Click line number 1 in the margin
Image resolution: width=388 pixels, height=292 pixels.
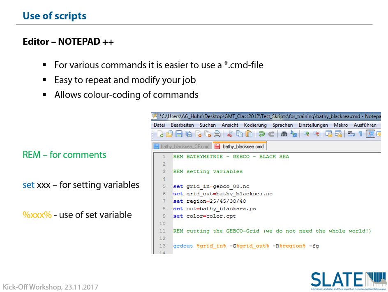[164, 157]
